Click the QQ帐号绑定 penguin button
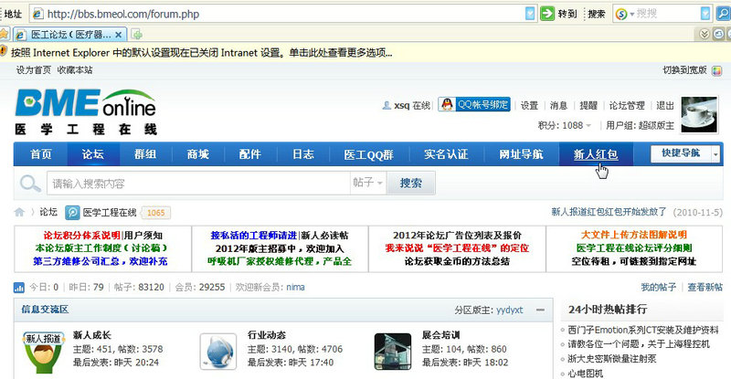 473,105
